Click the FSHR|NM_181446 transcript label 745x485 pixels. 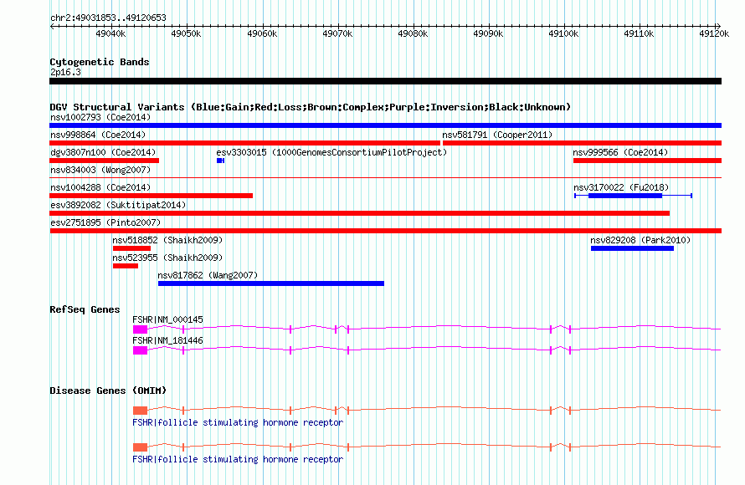[x=167, y=340]
